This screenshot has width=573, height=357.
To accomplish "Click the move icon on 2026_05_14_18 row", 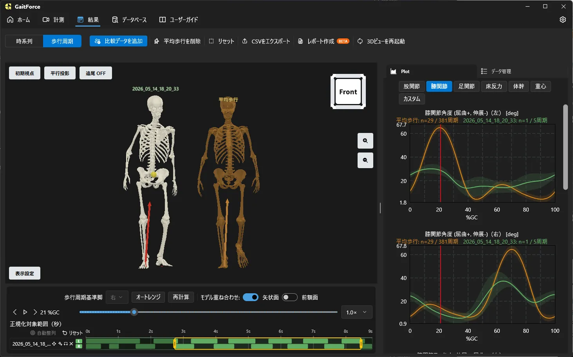I will [54, 344].
